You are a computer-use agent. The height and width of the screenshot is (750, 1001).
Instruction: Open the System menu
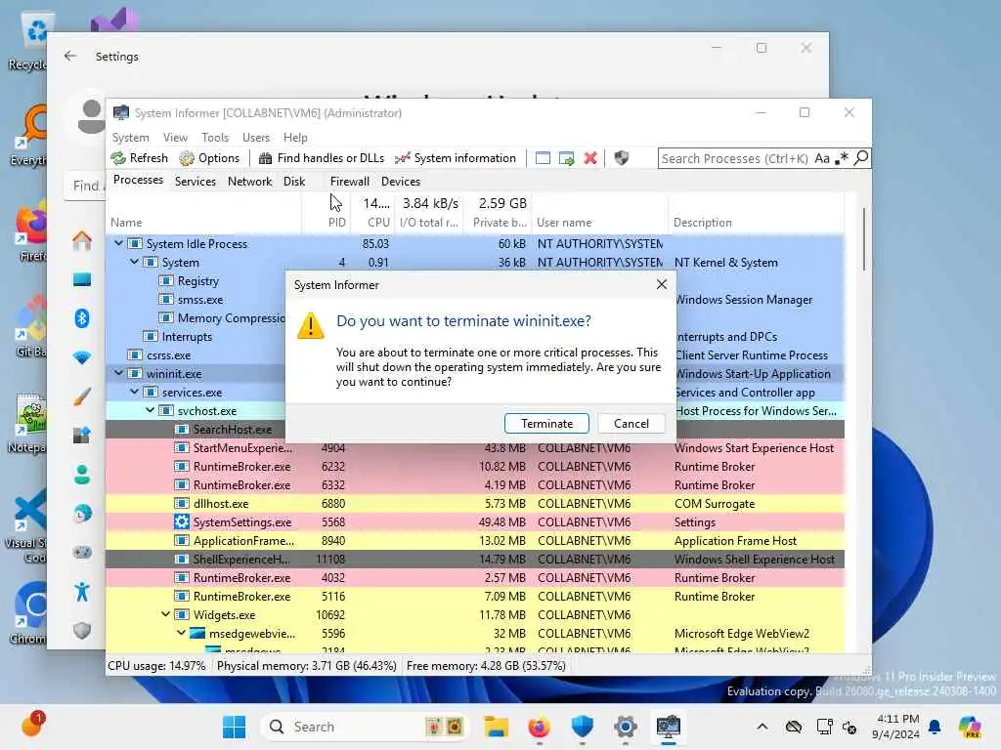coord(130,137)
